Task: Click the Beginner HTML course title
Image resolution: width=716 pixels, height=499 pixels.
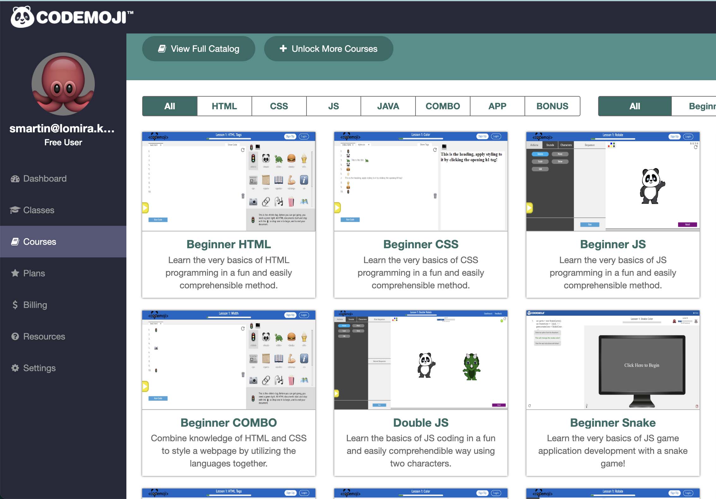Action: point(229,244)
